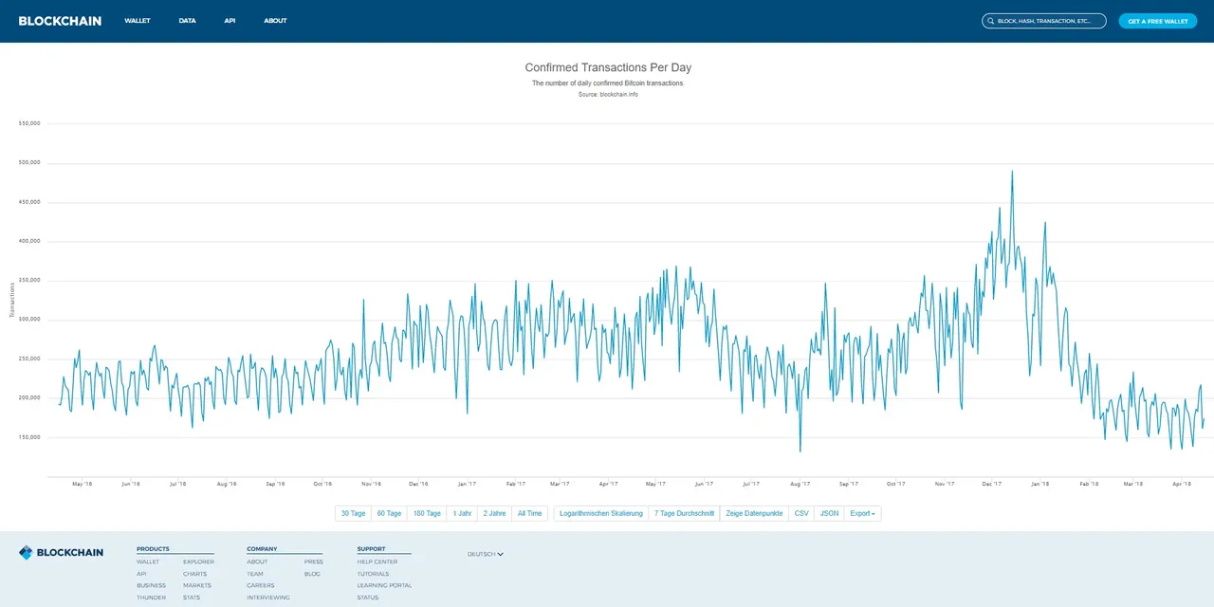Click the Blockchain logo in the header

click(60, 21)
